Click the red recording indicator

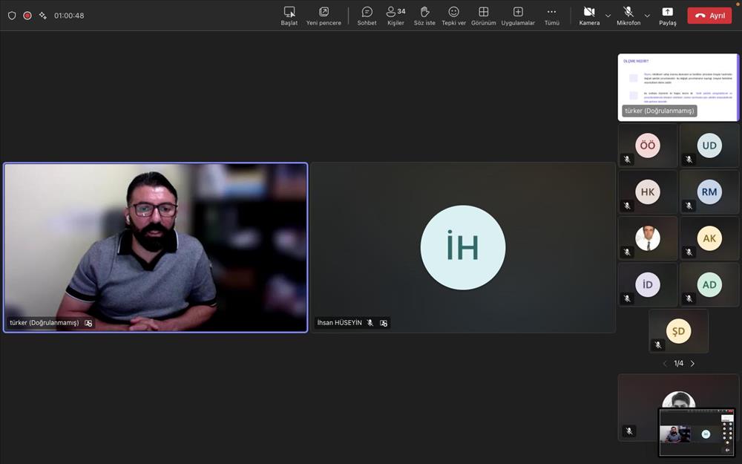[27, 16]
